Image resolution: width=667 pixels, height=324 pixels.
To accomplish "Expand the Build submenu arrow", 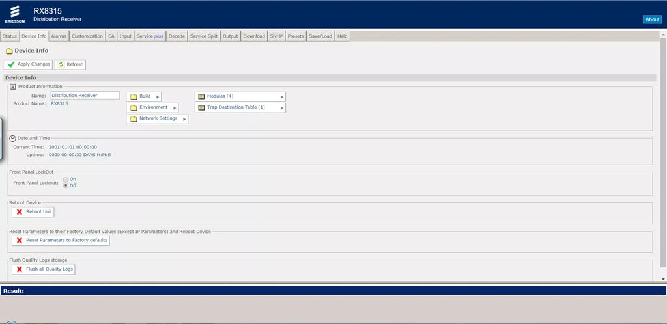I will [158, 97].
